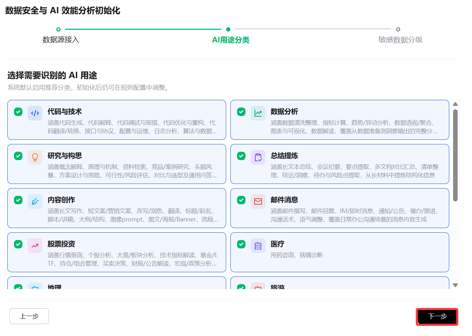Click the 内容创作 pen icon
The height and width of the screenshot is (336, 472).
tap(35, 201)
